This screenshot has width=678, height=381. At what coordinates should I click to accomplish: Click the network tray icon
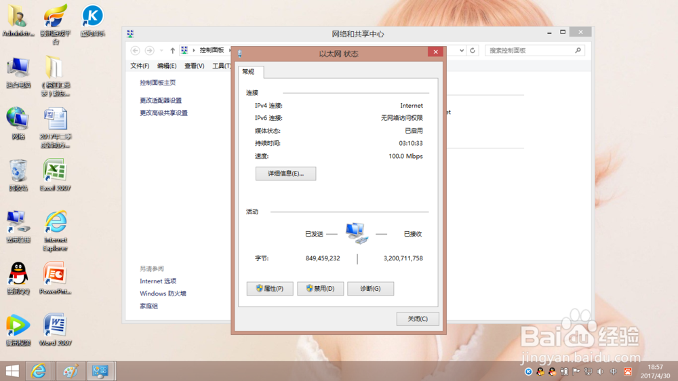pos(588,372)
